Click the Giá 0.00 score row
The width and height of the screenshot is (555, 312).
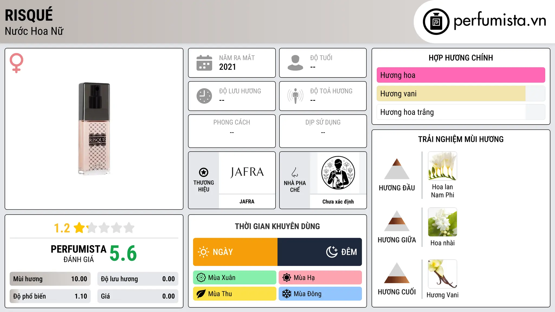[x=138, y=296]
